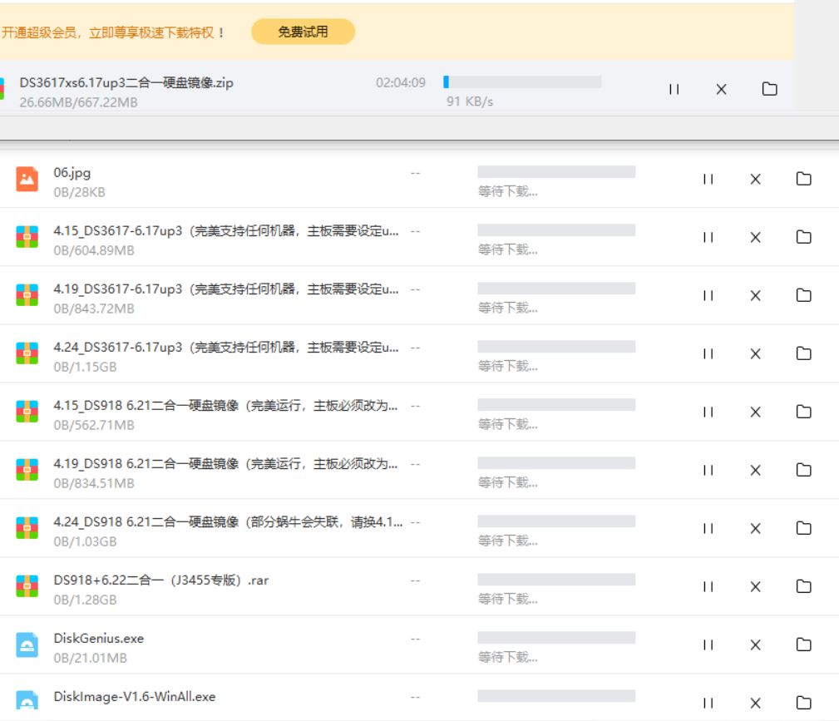Click progress bar of DS3617xs6.17up3 zip download
839x721 pixels.
pyautogui.click(x=522, y=81)
